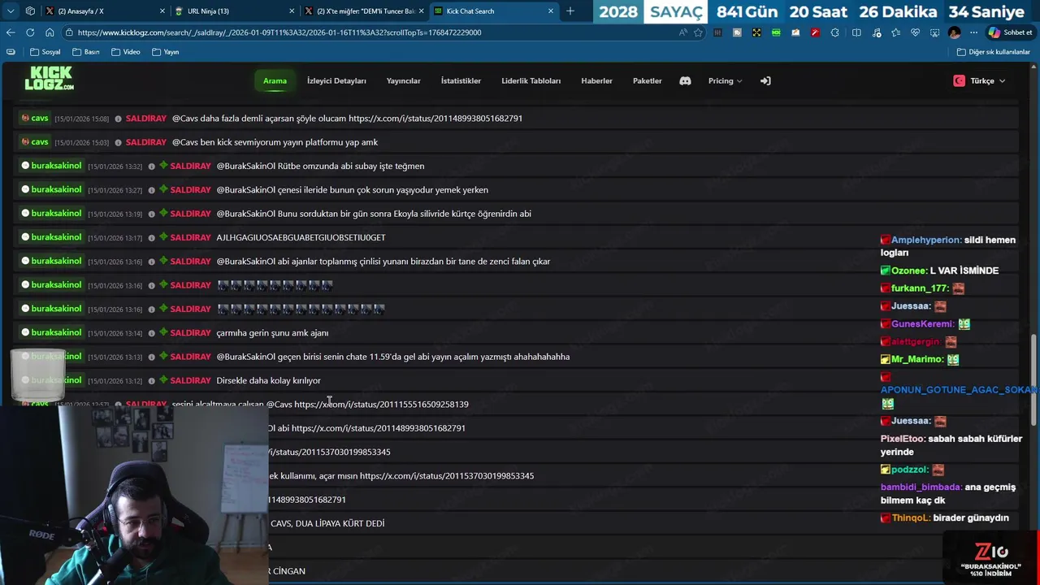
Task: Reload the page with refresh icon
Action: pos(30,32)
